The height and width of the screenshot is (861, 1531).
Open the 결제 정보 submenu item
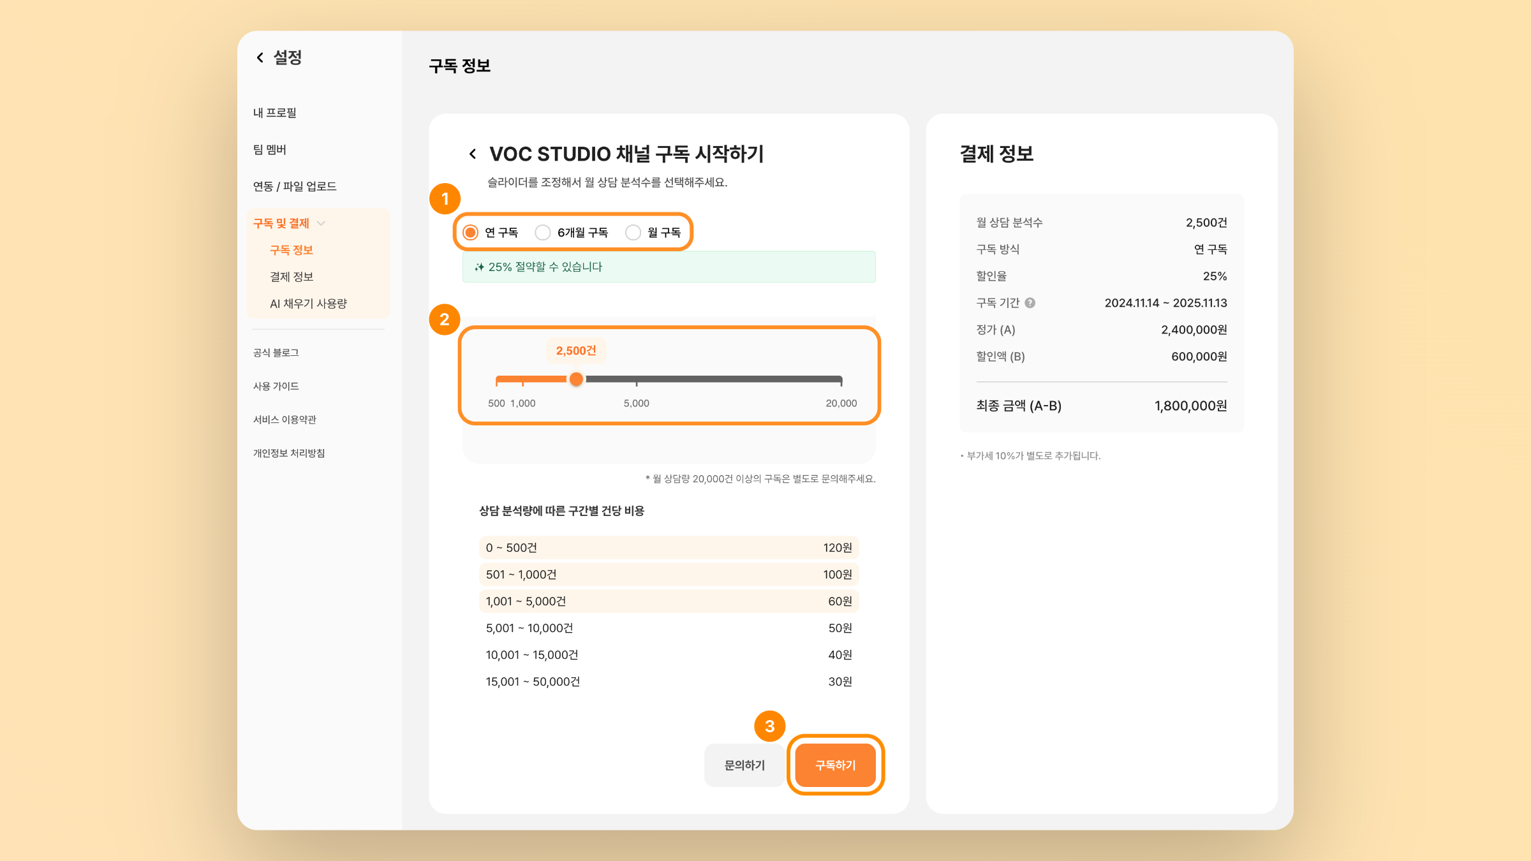click(292, 277)
